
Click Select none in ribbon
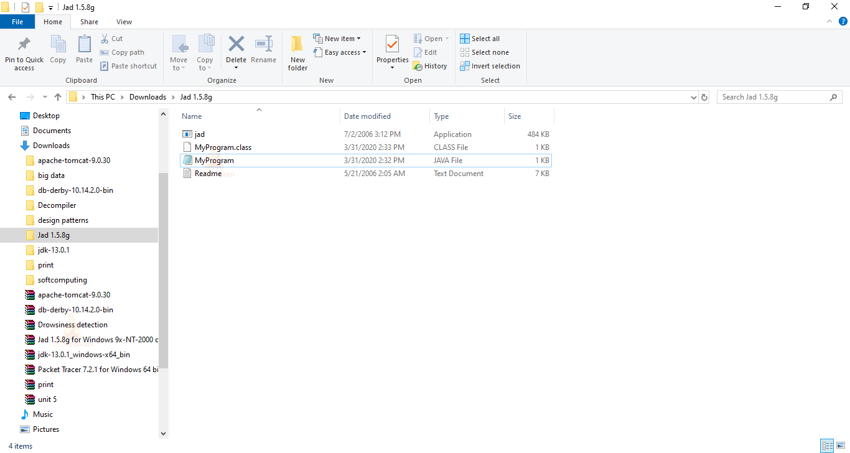[484, 52]
